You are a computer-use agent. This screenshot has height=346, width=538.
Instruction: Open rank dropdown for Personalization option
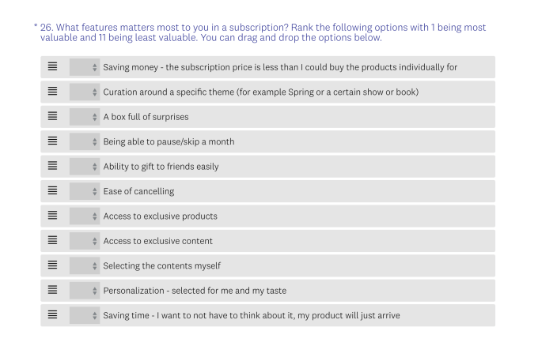[85, 290]
